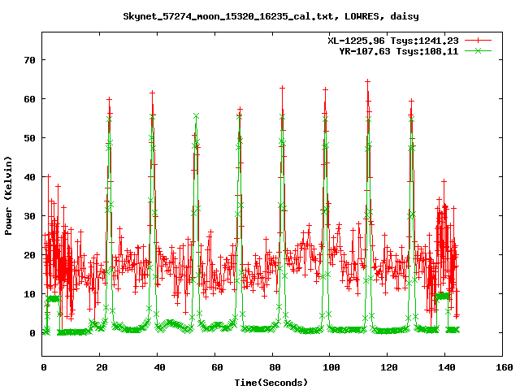Click x-axis tick label 60

point(217,367)
